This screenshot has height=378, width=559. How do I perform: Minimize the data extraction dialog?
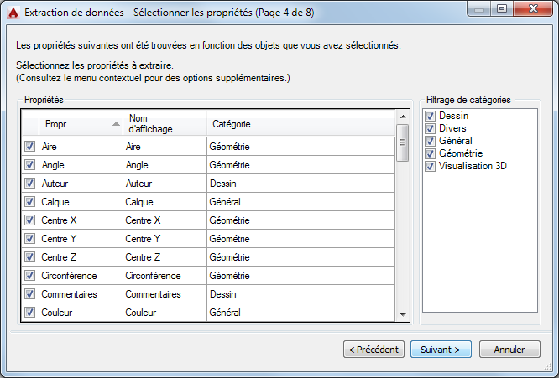pos(482,10)
